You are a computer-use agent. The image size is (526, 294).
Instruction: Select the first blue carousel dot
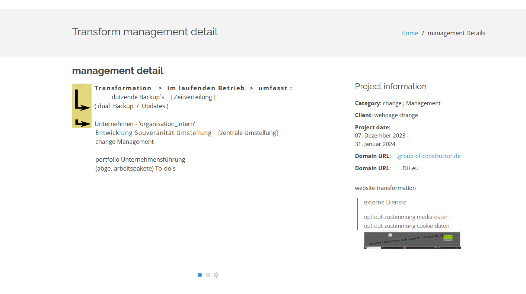pos(200,275)
